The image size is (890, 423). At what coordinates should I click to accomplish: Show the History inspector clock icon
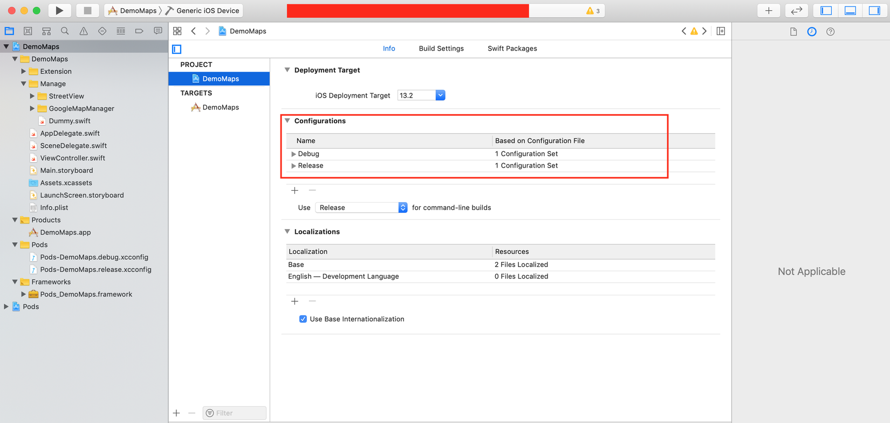pos(812,32)
